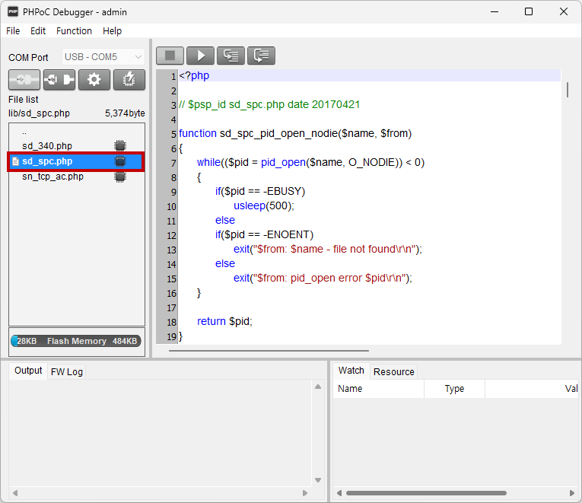582x503 pixels.
Task: Click the Run play button
Action: tap(200, 56)
